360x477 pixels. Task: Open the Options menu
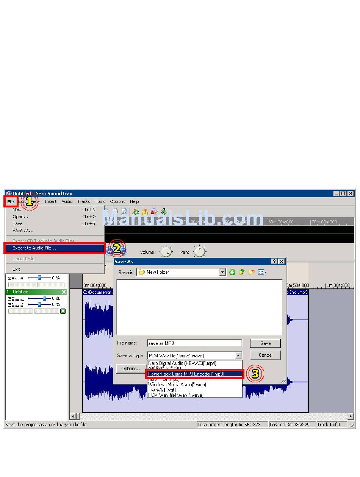click(117, 202)
